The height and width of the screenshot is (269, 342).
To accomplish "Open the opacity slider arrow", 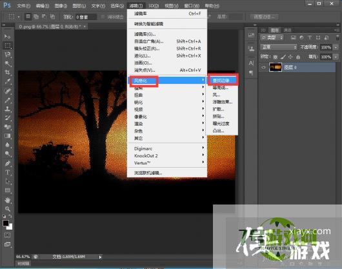I will pyautogui.click(x=336, y=47).
